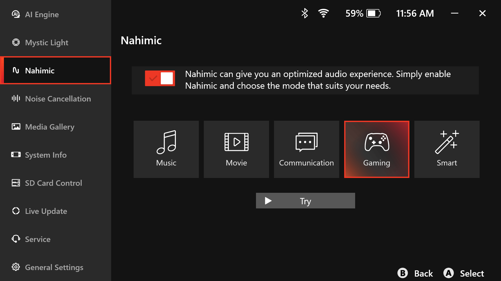Show the System Info page
The width and height of the screenshot is (501, 281).
[56, 155]
